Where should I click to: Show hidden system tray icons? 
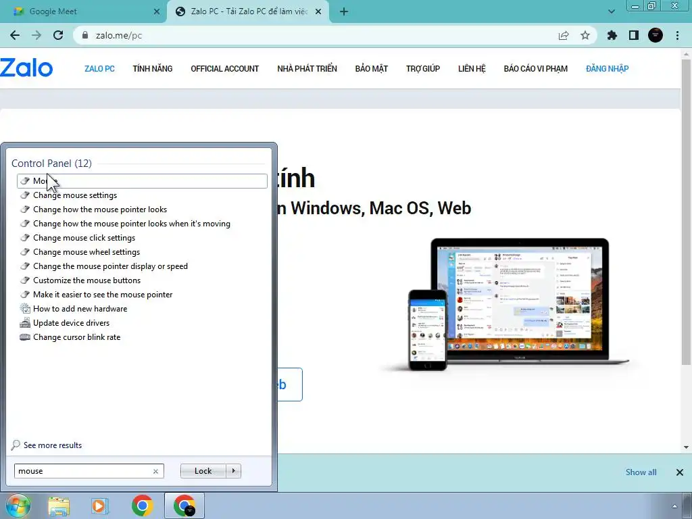tap(674, 506)
